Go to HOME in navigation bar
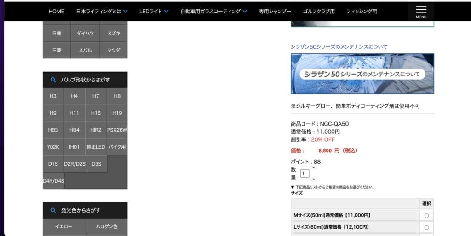 pyautogui.click(x=56, y=12)
